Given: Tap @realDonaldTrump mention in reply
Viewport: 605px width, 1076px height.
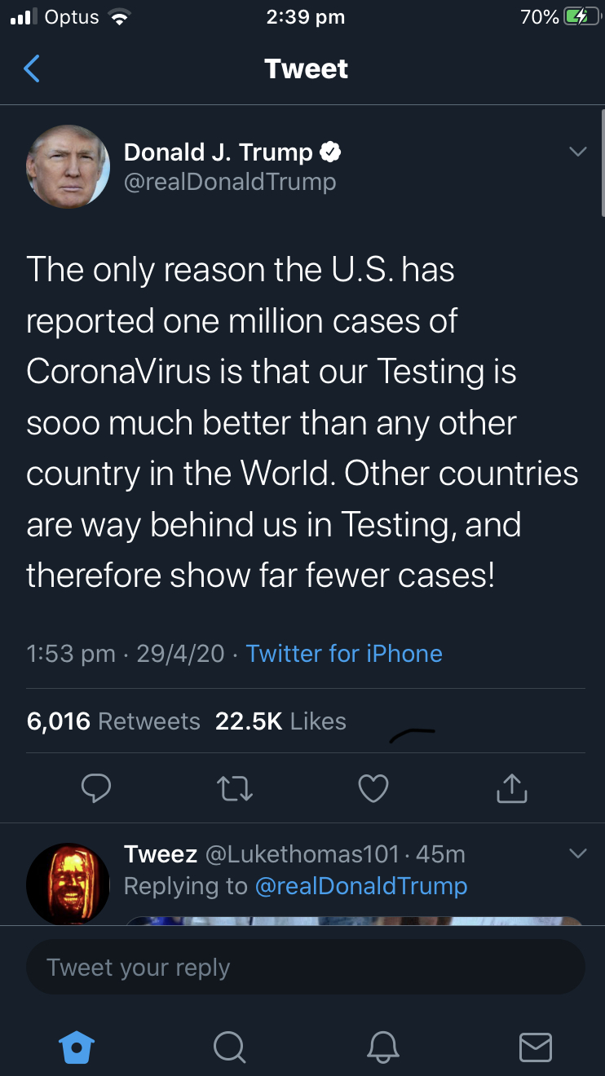Looking at the screenshot, I should pyautogui.click(x=361, y=886).
